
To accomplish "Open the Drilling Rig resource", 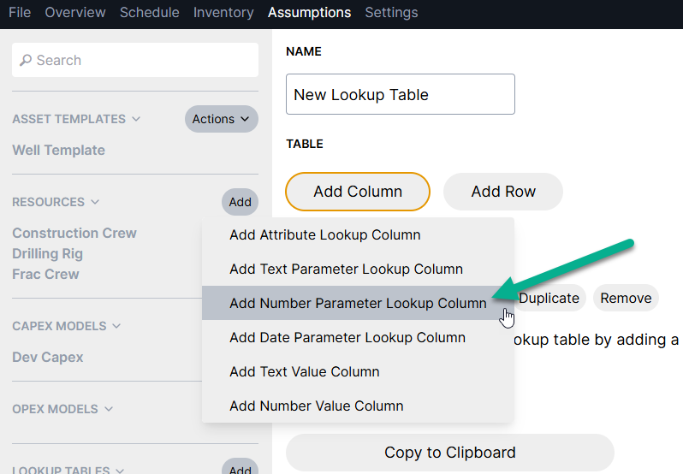I will pos(47,253).
